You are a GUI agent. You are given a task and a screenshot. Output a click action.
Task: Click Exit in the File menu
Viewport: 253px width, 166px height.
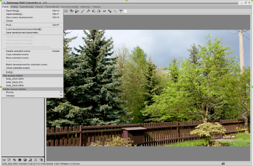tap(9, 72)
